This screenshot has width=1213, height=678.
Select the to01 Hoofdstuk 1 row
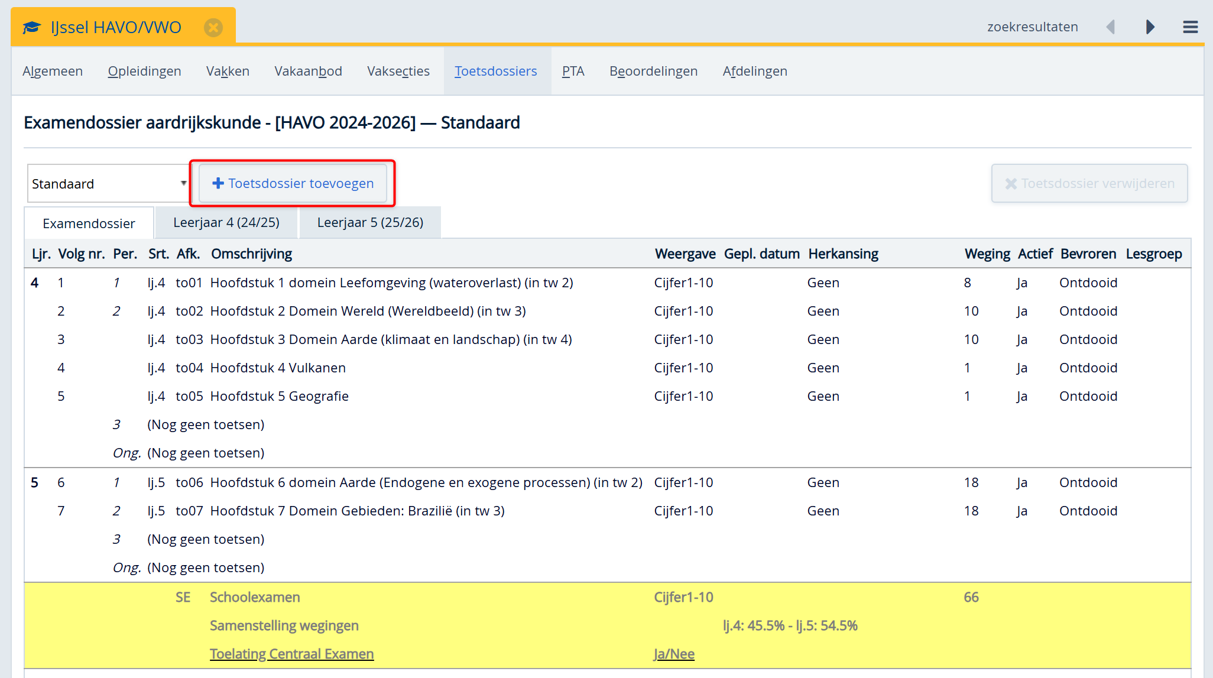coord(391,283)
